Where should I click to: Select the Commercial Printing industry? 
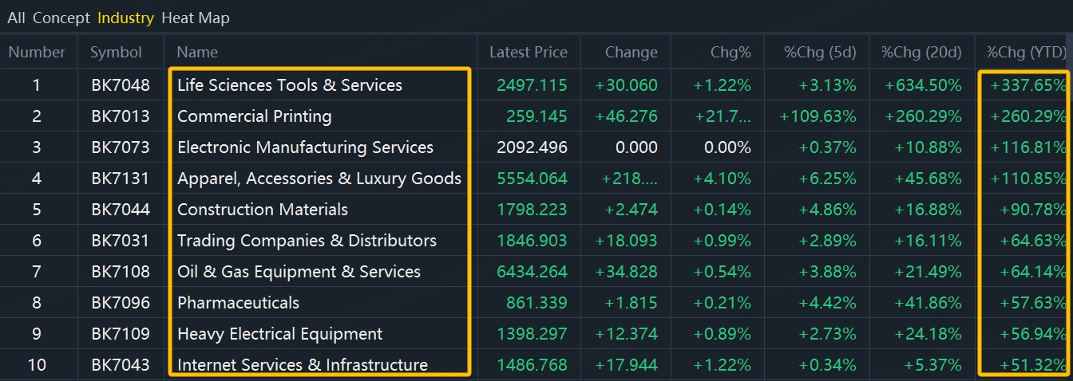(254, 116)
